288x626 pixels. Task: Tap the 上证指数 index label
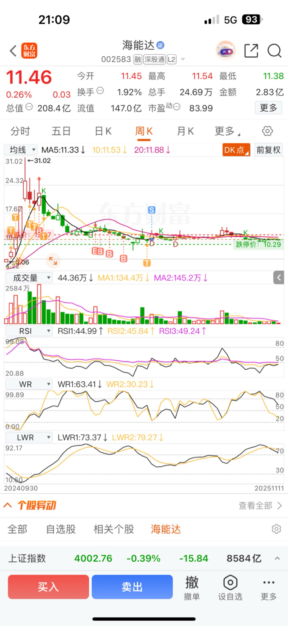coord(27,558)
